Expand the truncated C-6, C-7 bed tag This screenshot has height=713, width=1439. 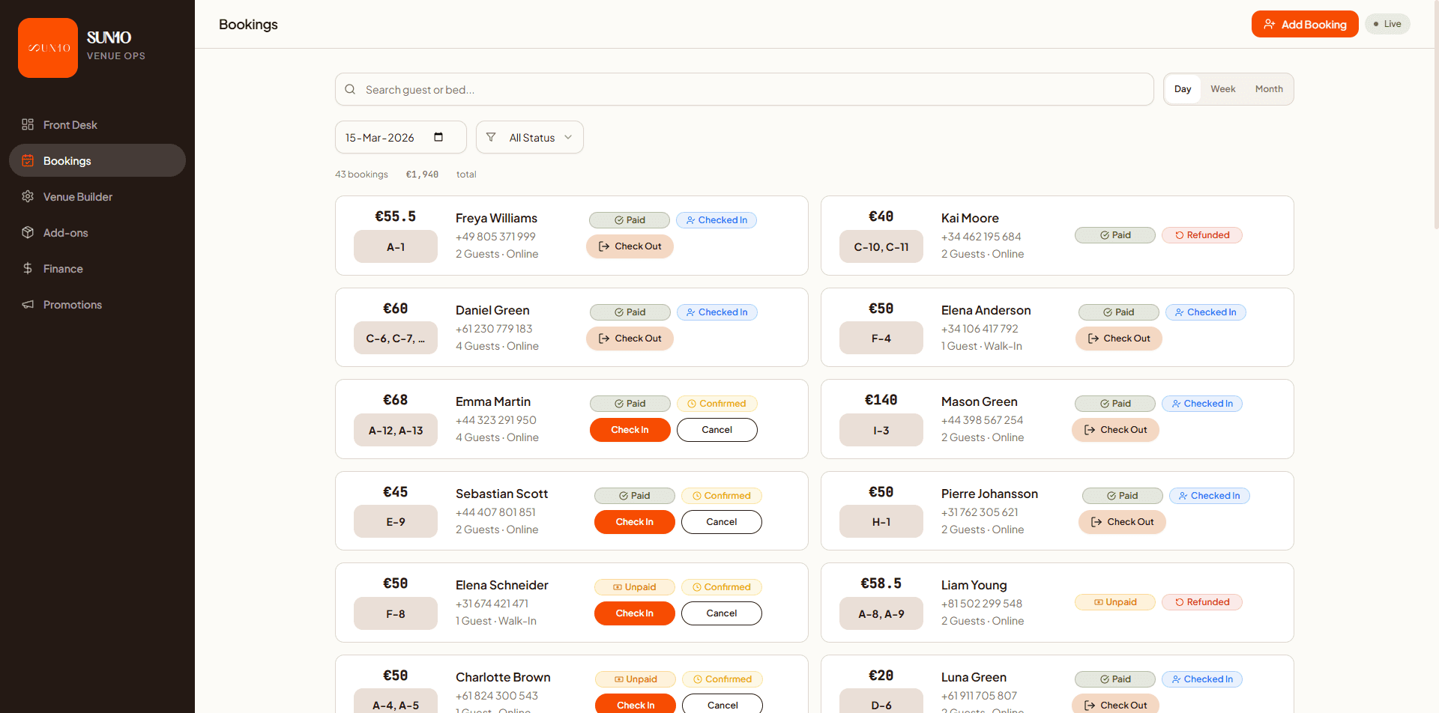395,339
